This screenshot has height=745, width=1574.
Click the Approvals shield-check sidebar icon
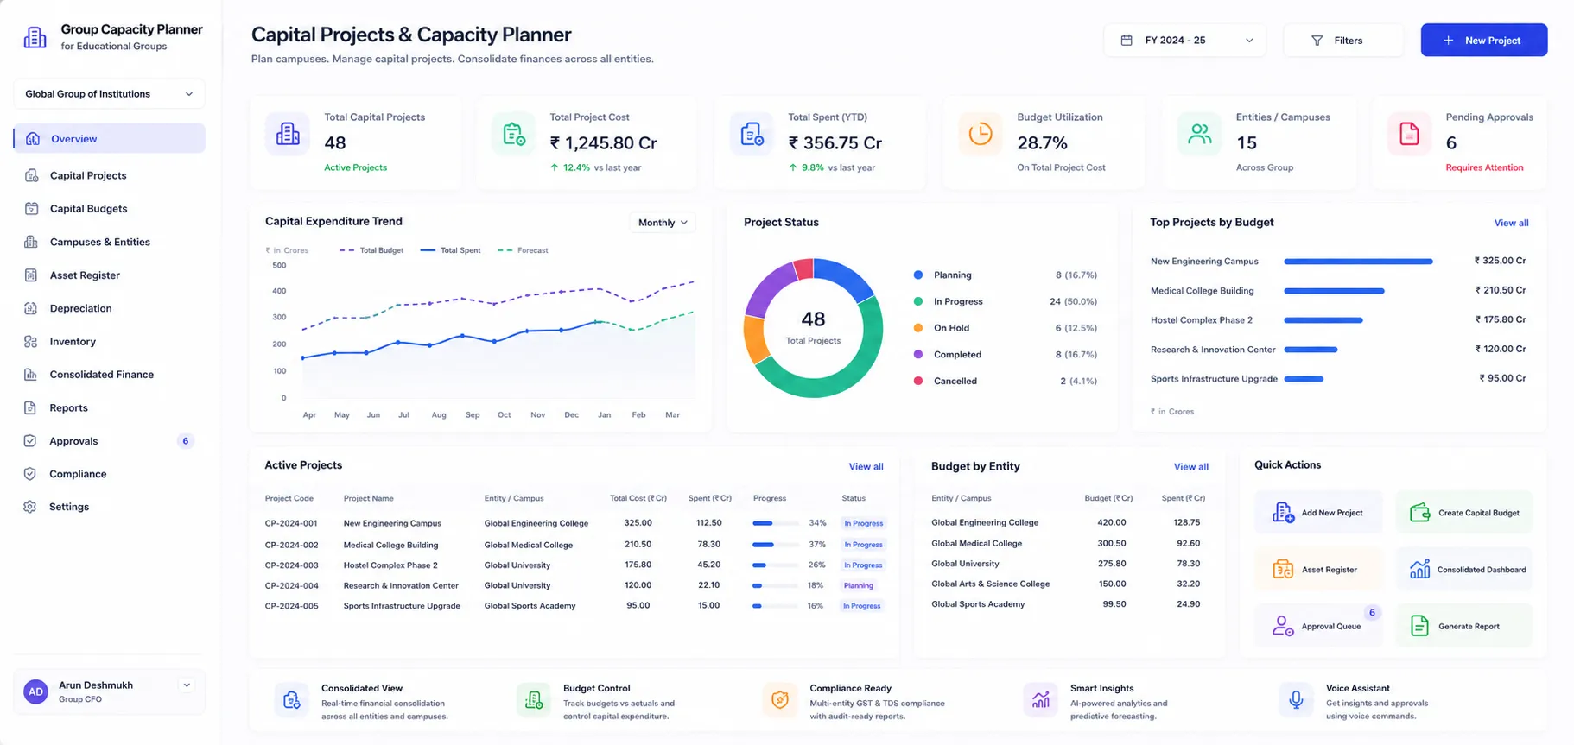[30, 440]
